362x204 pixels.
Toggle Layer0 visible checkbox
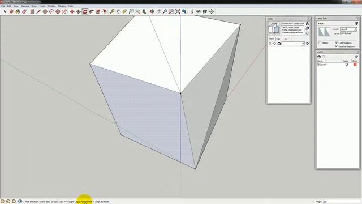[x=347, y=65]
